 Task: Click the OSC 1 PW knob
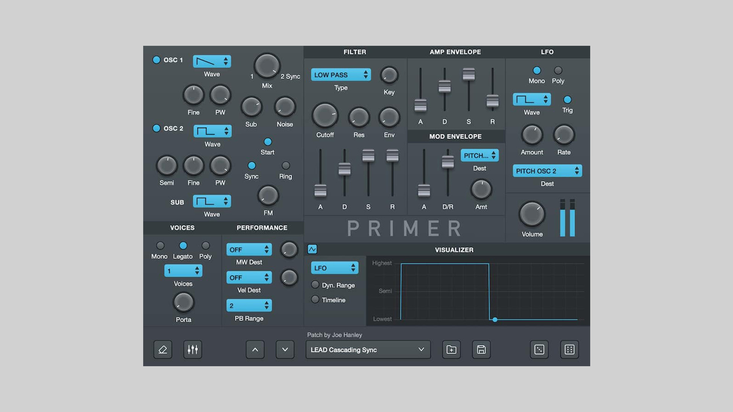coord(220,95)
